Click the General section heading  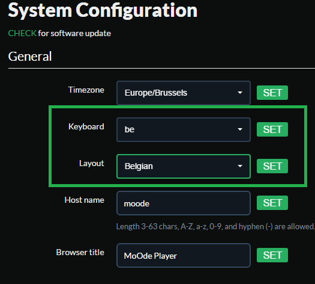30,56
